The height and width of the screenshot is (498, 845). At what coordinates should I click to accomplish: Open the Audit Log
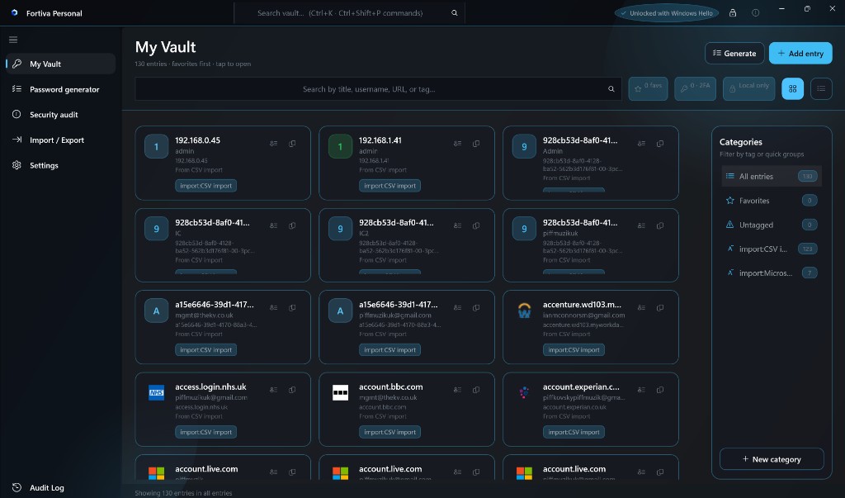click(60, 487)
